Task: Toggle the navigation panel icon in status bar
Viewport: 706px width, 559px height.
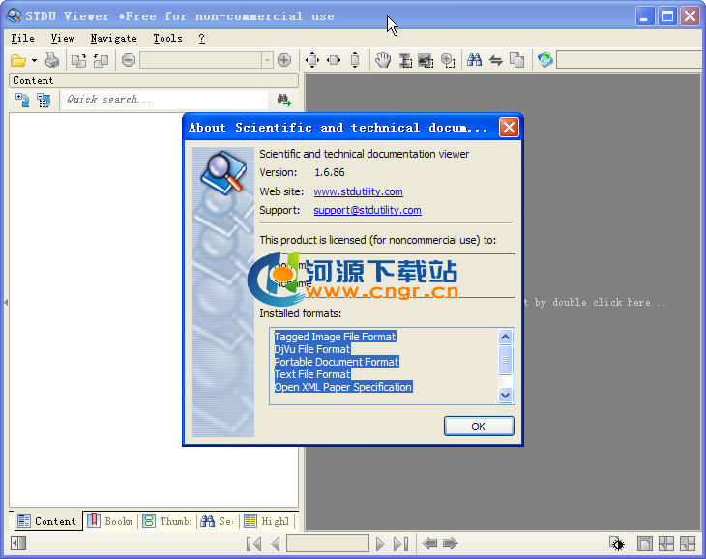Action: [18, 544]
